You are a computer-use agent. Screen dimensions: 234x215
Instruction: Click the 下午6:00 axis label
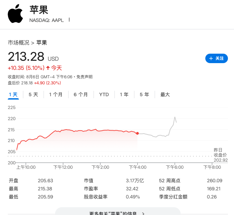point(175,167)
